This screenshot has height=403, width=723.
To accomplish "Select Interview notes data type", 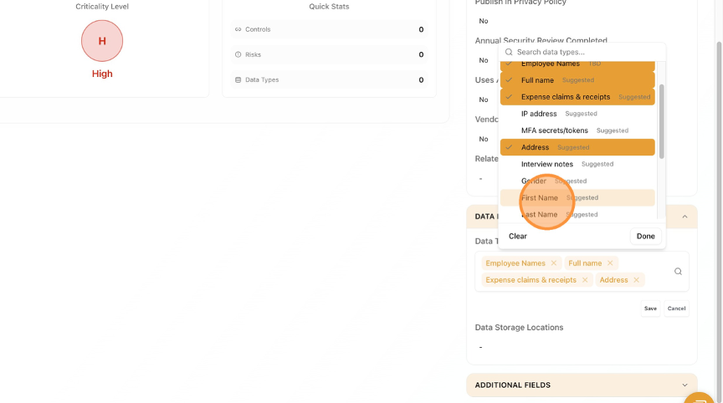I will [x=547, y=164].
